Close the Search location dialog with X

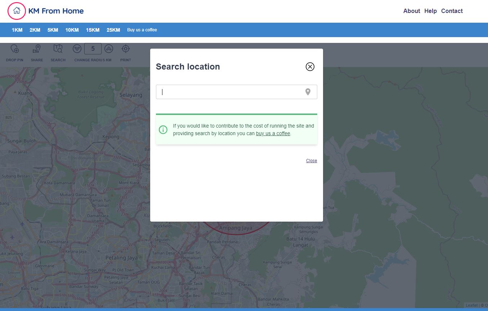coord(310,67)
